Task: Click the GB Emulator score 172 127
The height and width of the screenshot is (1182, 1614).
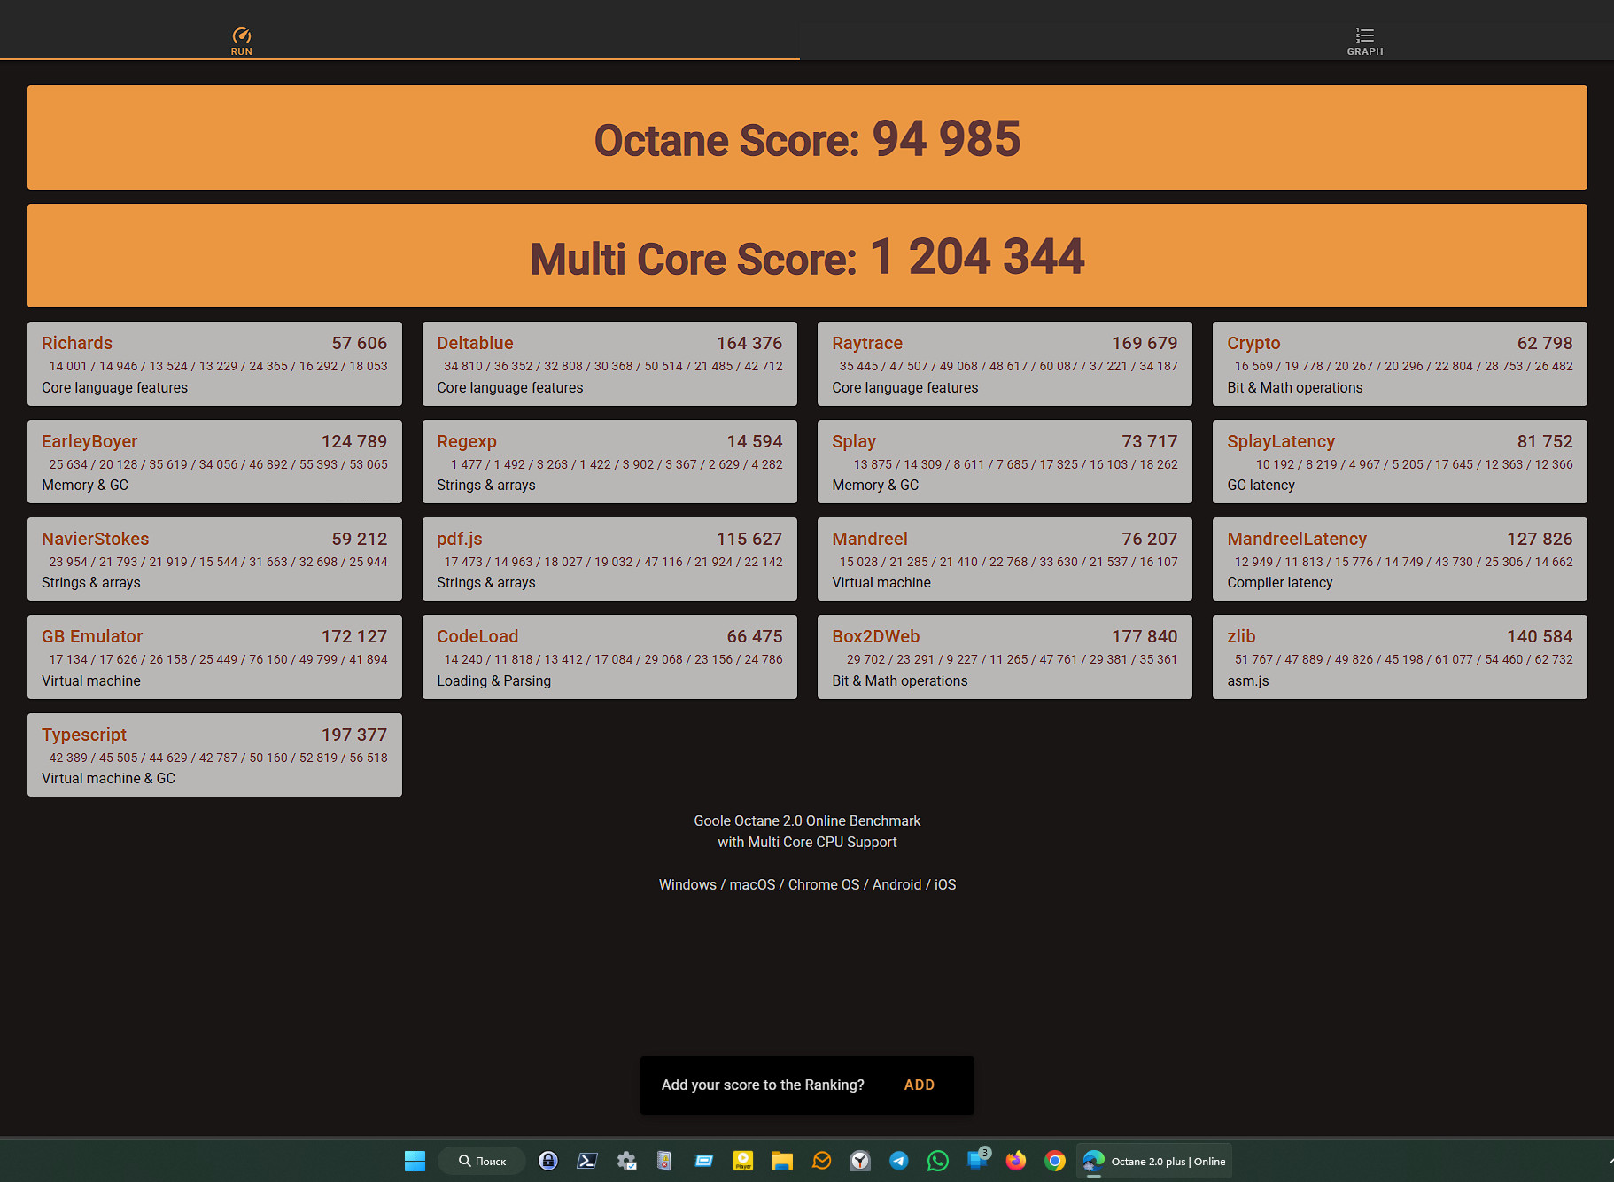Action: (354, 636)
